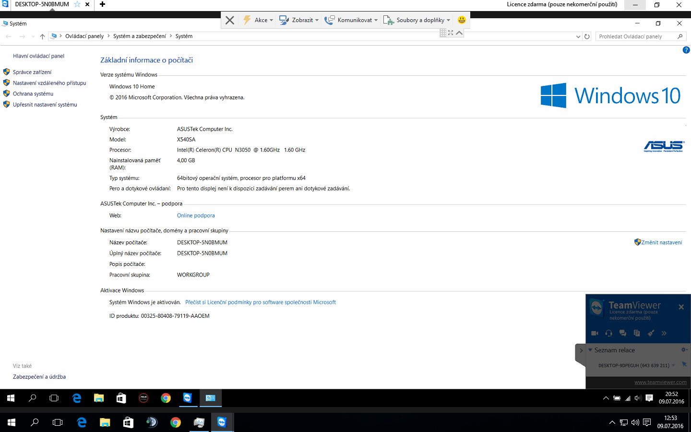
Task: Click the headset audio icon in TeamViewer panel
Action: [x=608, y=333]
